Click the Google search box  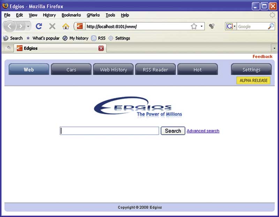[x=252, y=27]
